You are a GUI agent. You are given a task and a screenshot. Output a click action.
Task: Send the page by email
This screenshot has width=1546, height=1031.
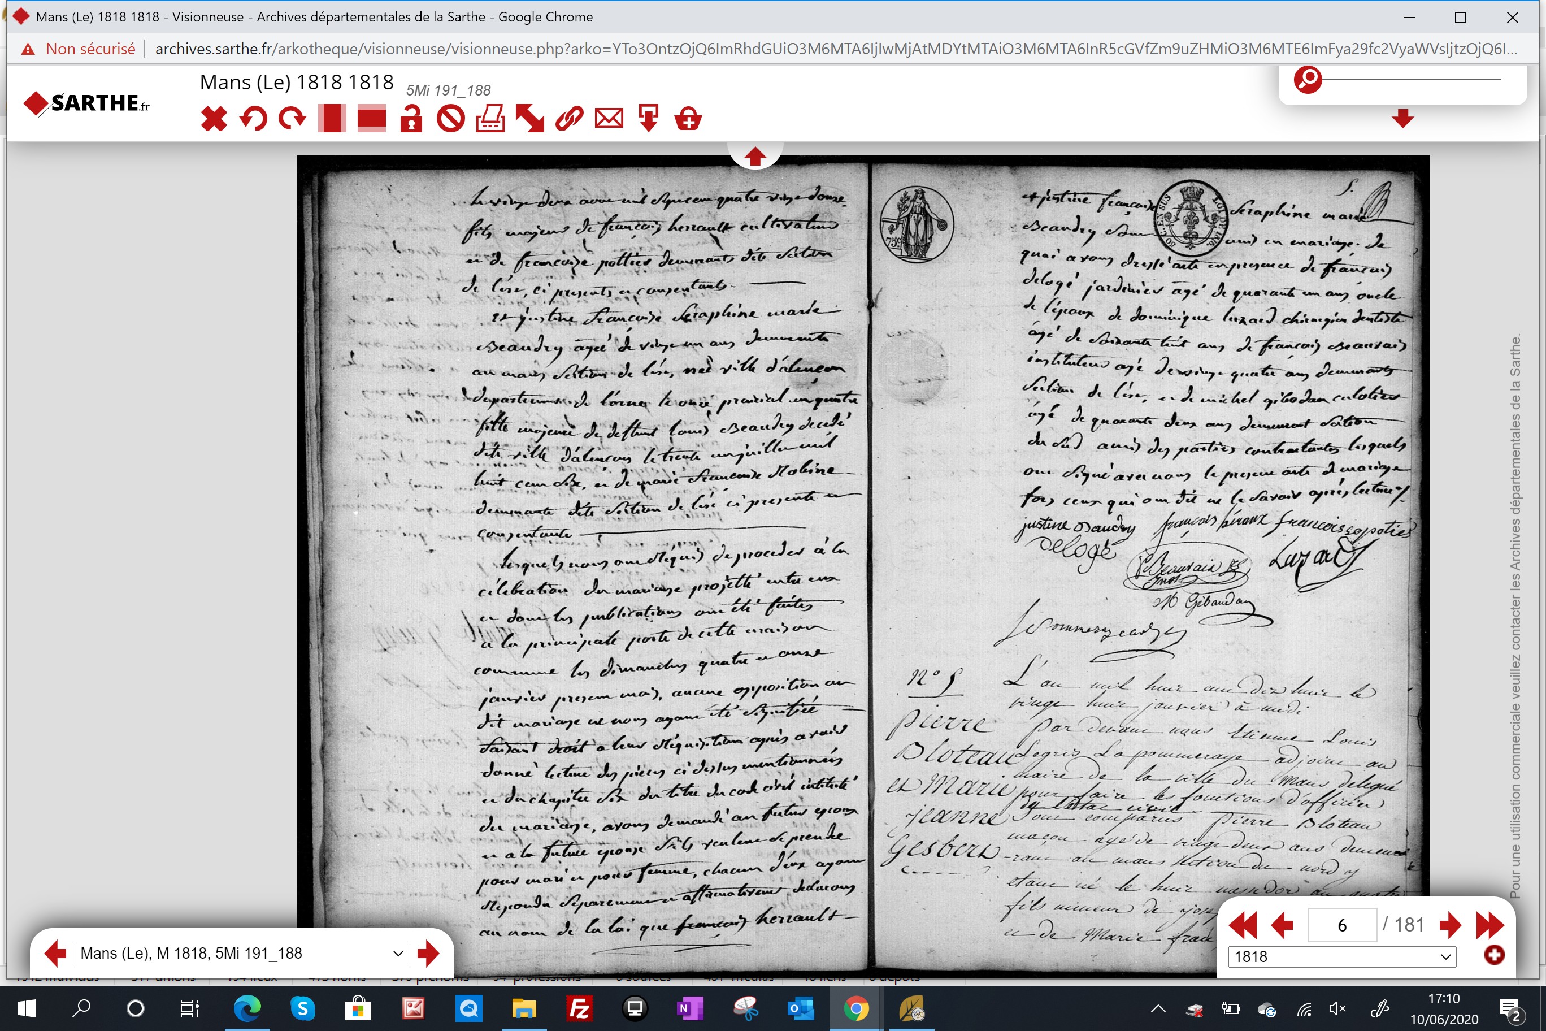[609, 119]
